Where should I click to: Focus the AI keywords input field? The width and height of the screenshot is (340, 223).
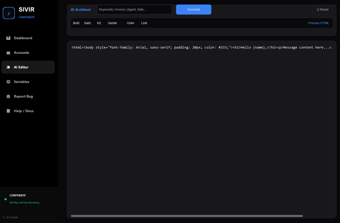coord(134,10)
